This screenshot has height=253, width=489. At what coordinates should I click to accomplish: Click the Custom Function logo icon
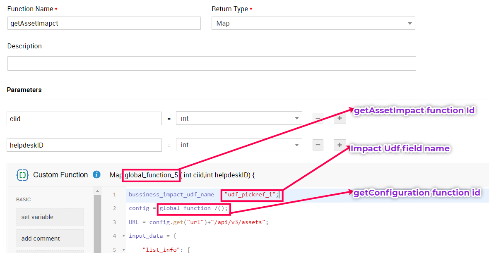point(22,175)
